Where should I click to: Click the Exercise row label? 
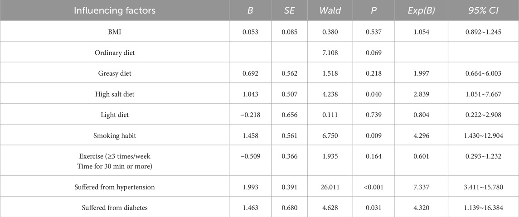click(x=115, y=160)
